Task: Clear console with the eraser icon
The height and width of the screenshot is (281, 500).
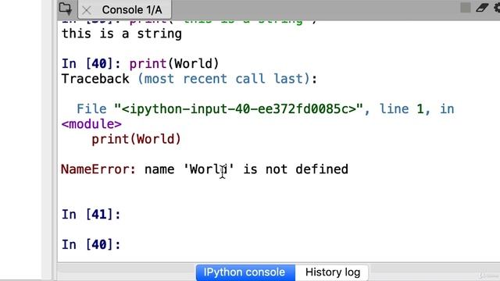Action: 482,8
